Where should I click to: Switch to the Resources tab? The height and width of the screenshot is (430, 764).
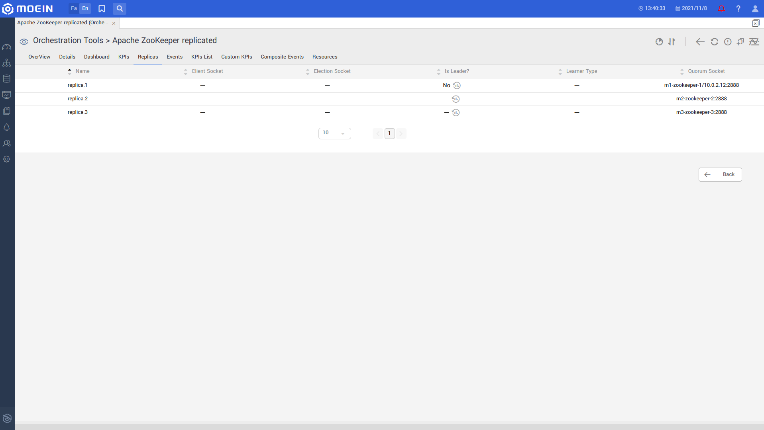click(x=325, y=57)
